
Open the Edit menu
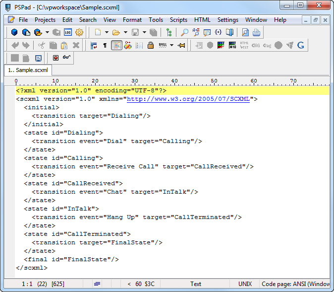[x=67, y=20]
